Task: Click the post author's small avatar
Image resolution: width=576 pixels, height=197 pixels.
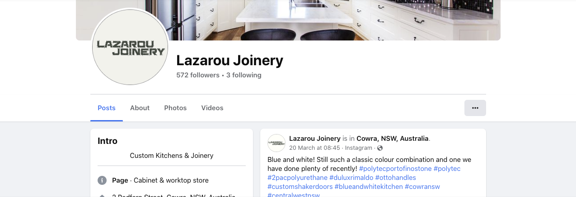Action: pos(276,143)
